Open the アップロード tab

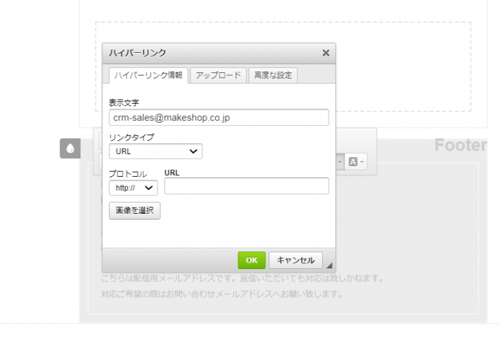[x=219, y=75]
